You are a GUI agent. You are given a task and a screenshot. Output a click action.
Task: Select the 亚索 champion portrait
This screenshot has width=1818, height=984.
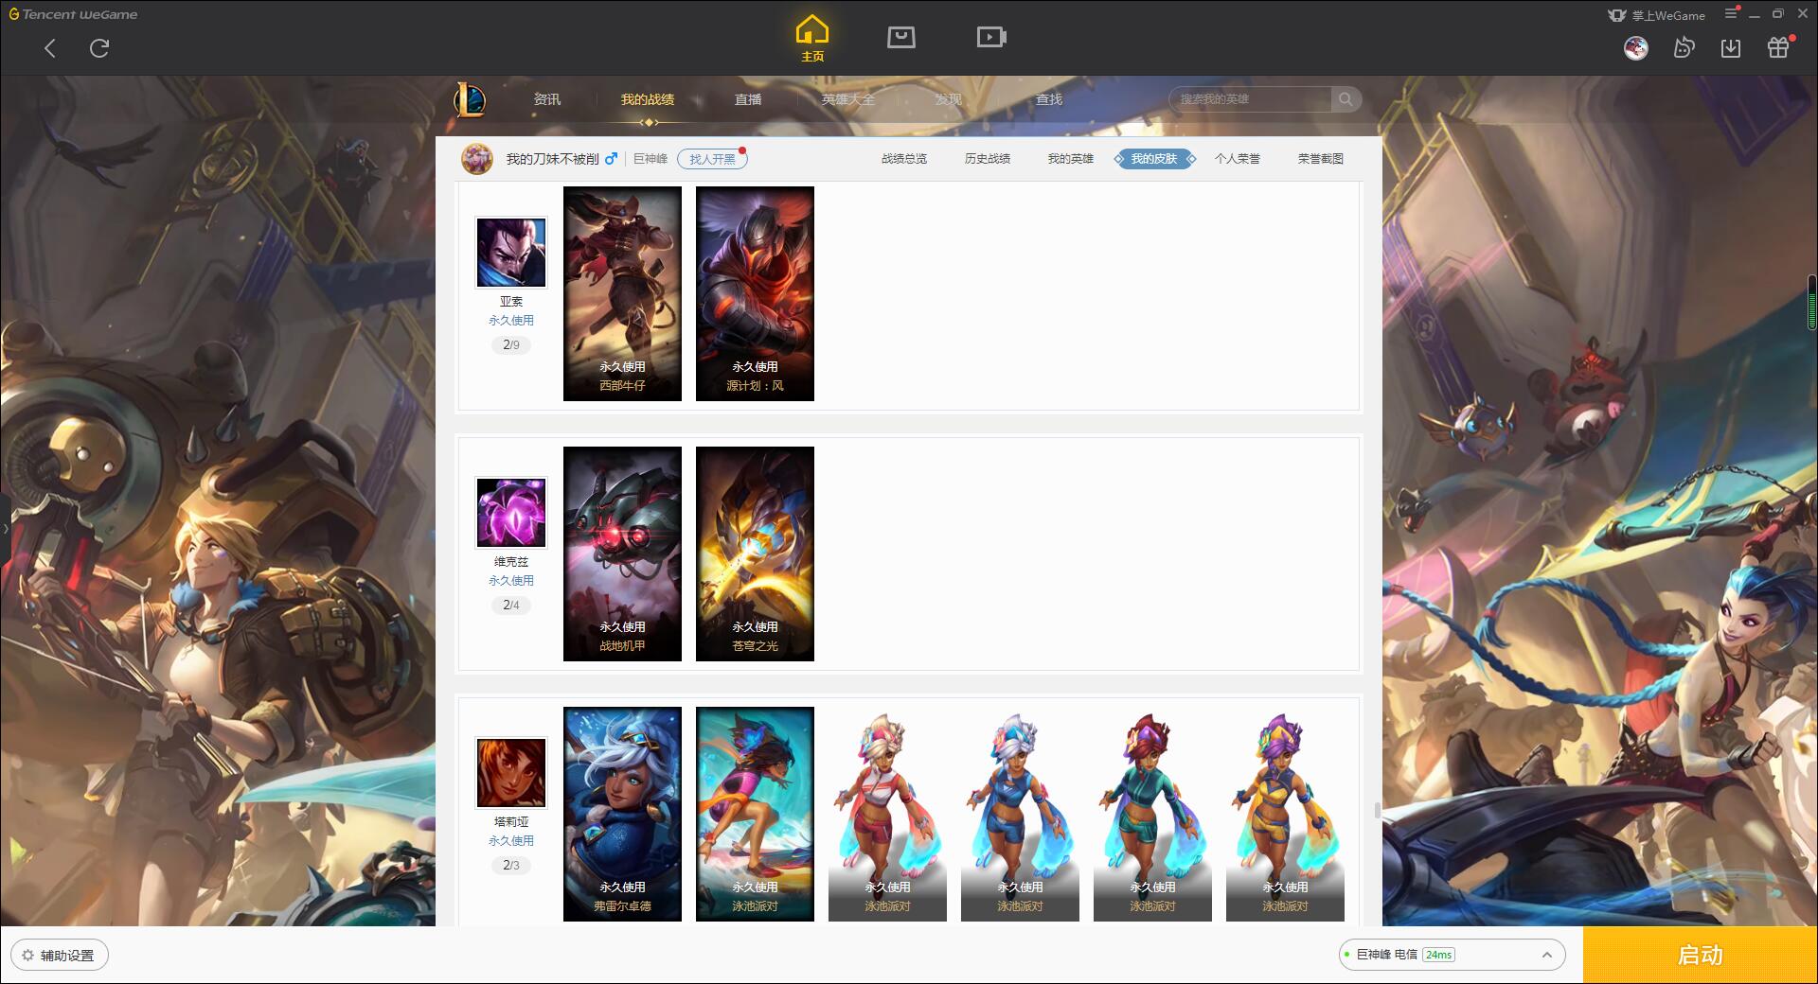click(x=511, y=253)
